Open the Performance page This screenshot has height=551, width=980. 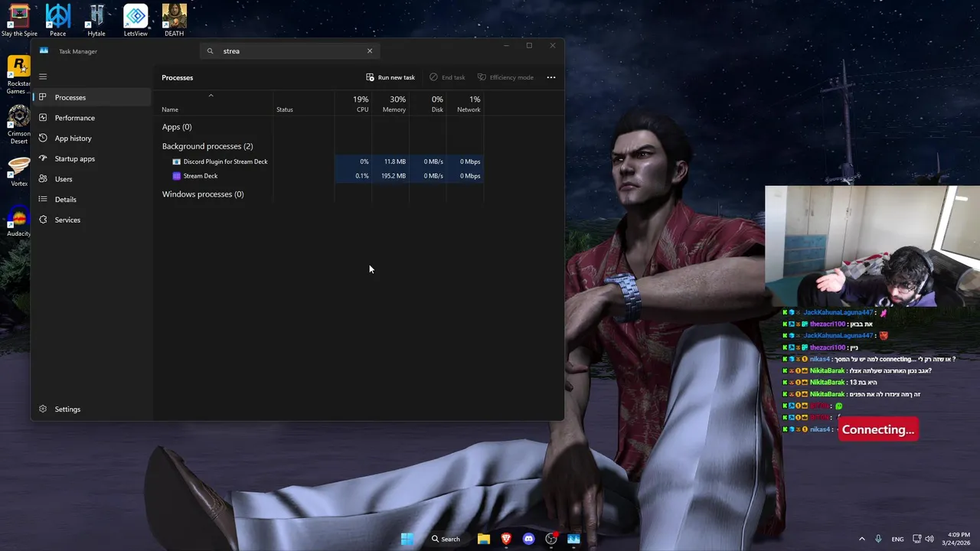(75, 118)
